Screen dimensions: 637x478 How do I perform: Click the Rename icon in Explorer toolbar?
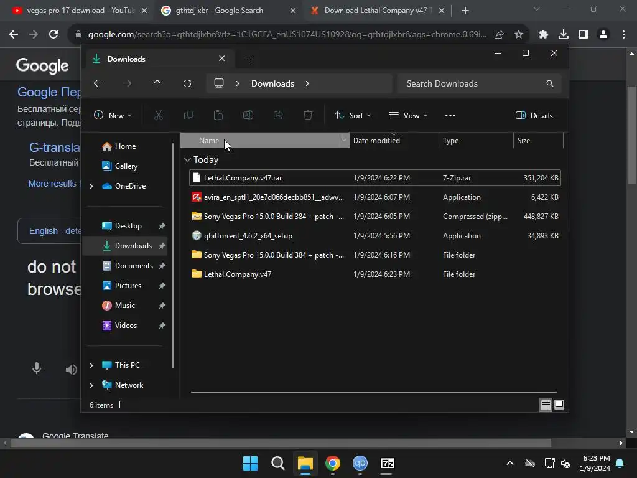[248, 115]
